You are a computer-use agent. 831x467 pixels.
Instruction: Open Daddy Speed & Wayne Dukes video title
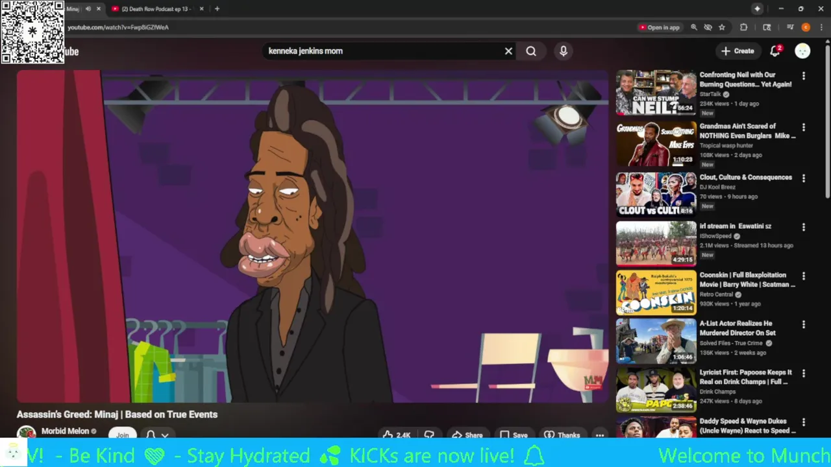[x=748, y=426]
